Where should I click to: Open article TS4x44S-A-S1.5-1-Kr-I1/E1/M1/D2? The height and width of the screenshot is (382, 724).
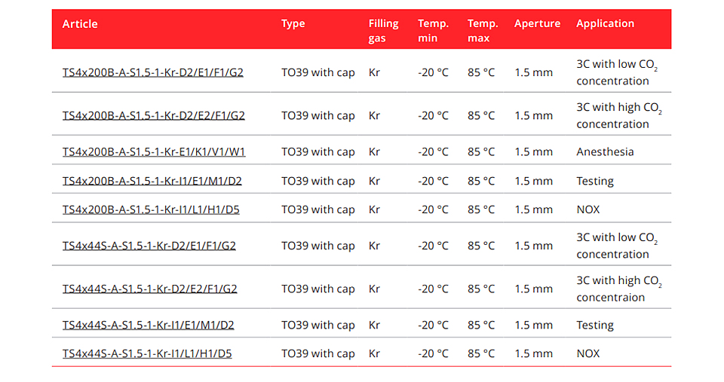coord(149,325)
